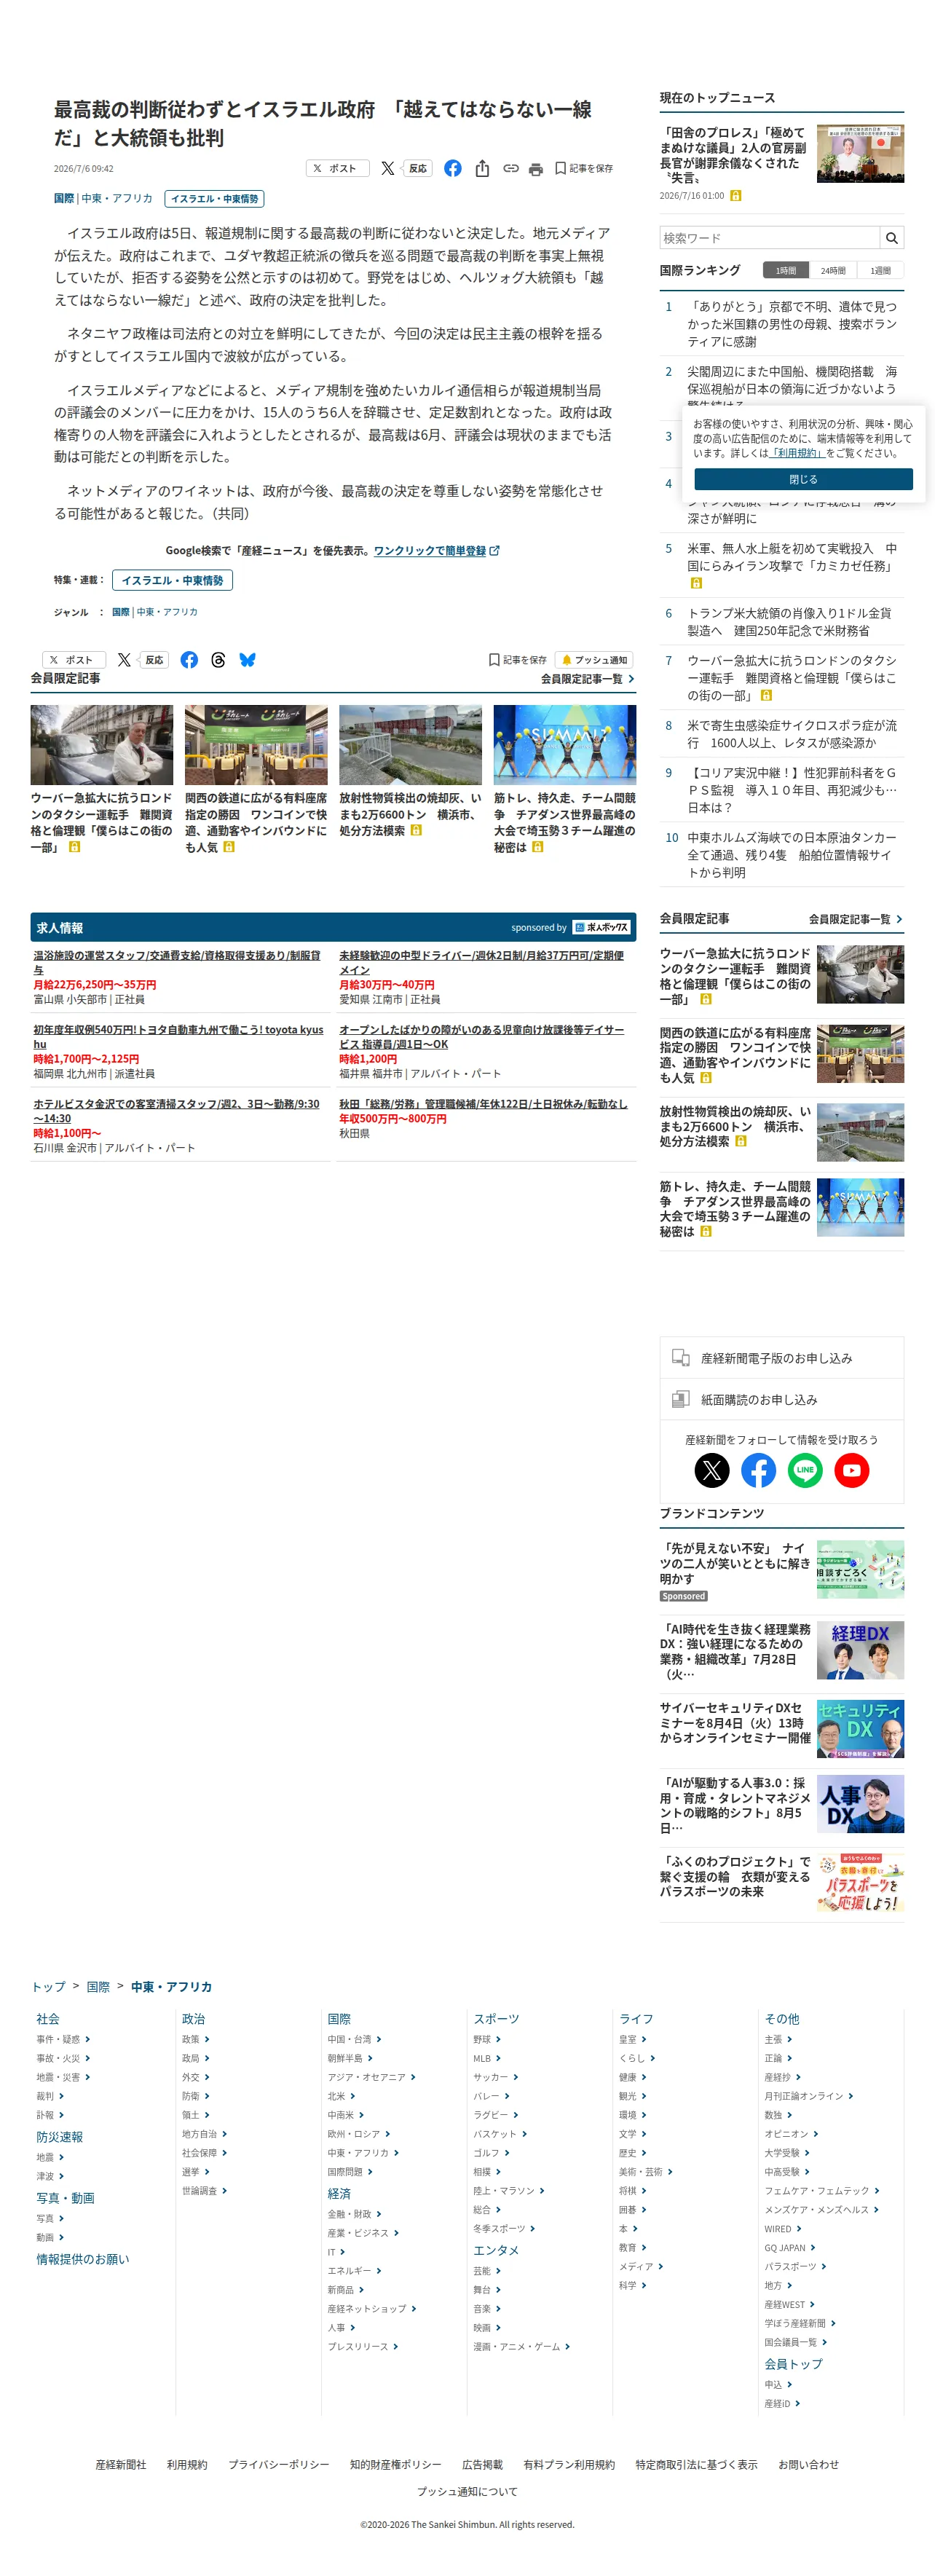Share on Facebook from the bar under the headline
This screenshot has width=935, height=2576.
coord(453,168)
